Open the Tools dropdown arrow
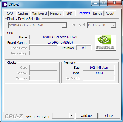 (x=72, y=116)
